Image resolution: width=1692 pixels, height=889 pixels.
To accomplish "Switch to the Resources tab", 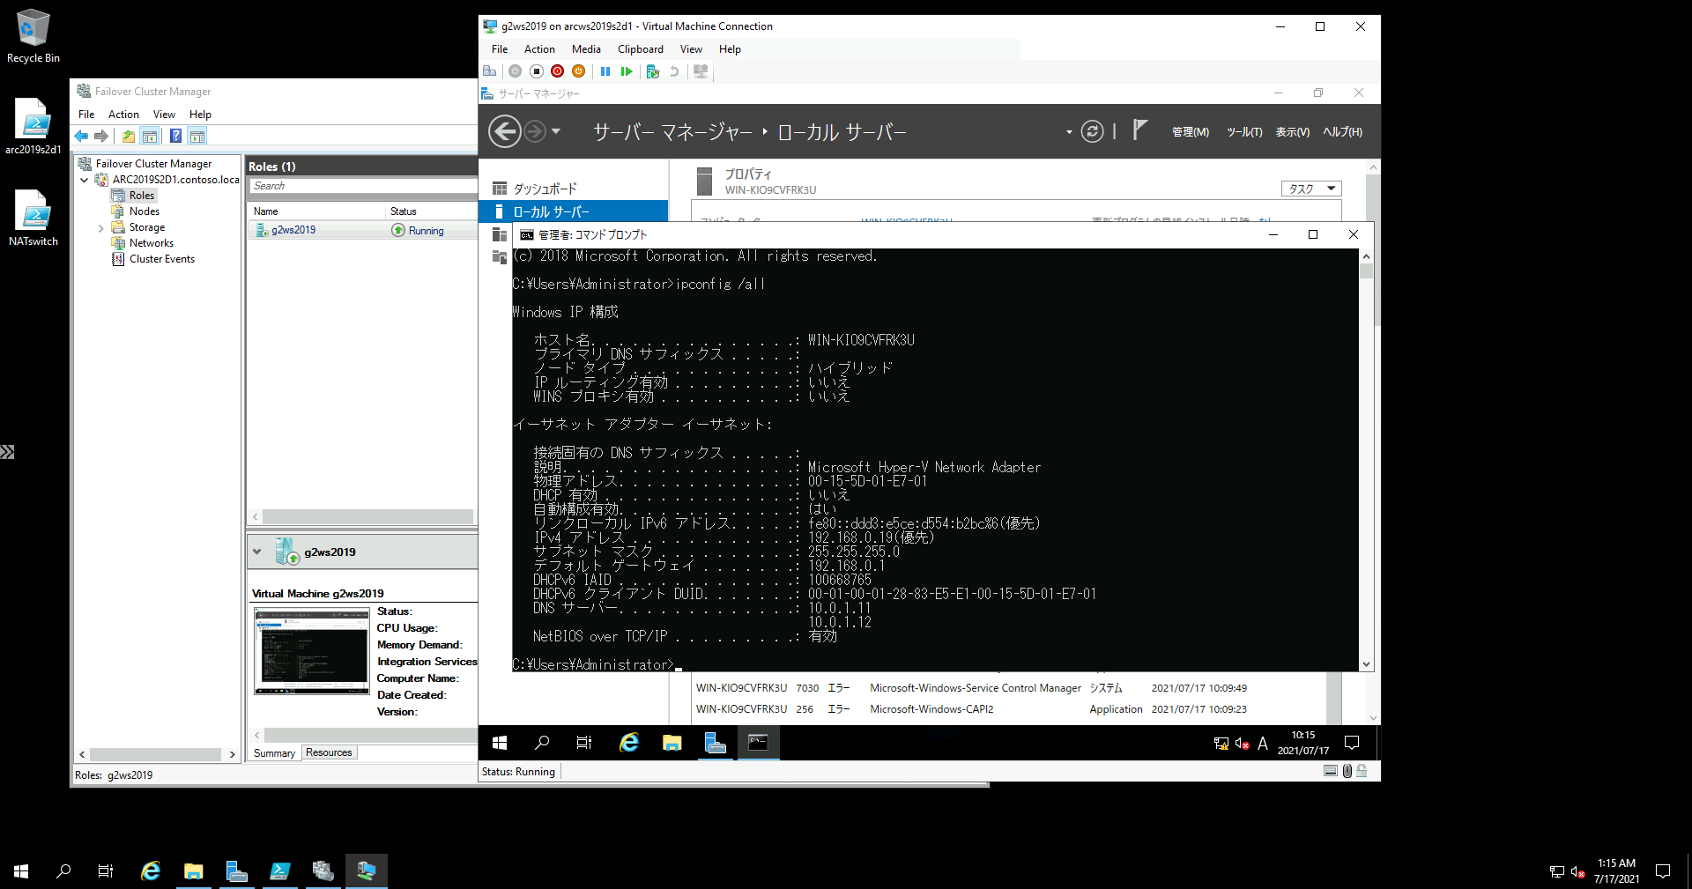I will [x=329, y=752].
